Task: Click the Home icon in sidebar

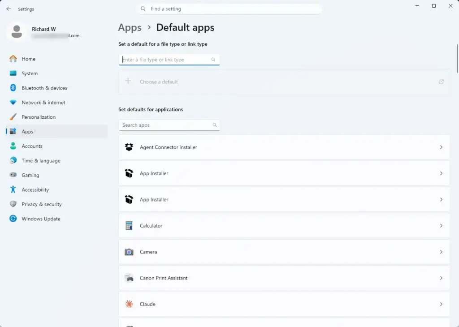Action: click(13, 59)
